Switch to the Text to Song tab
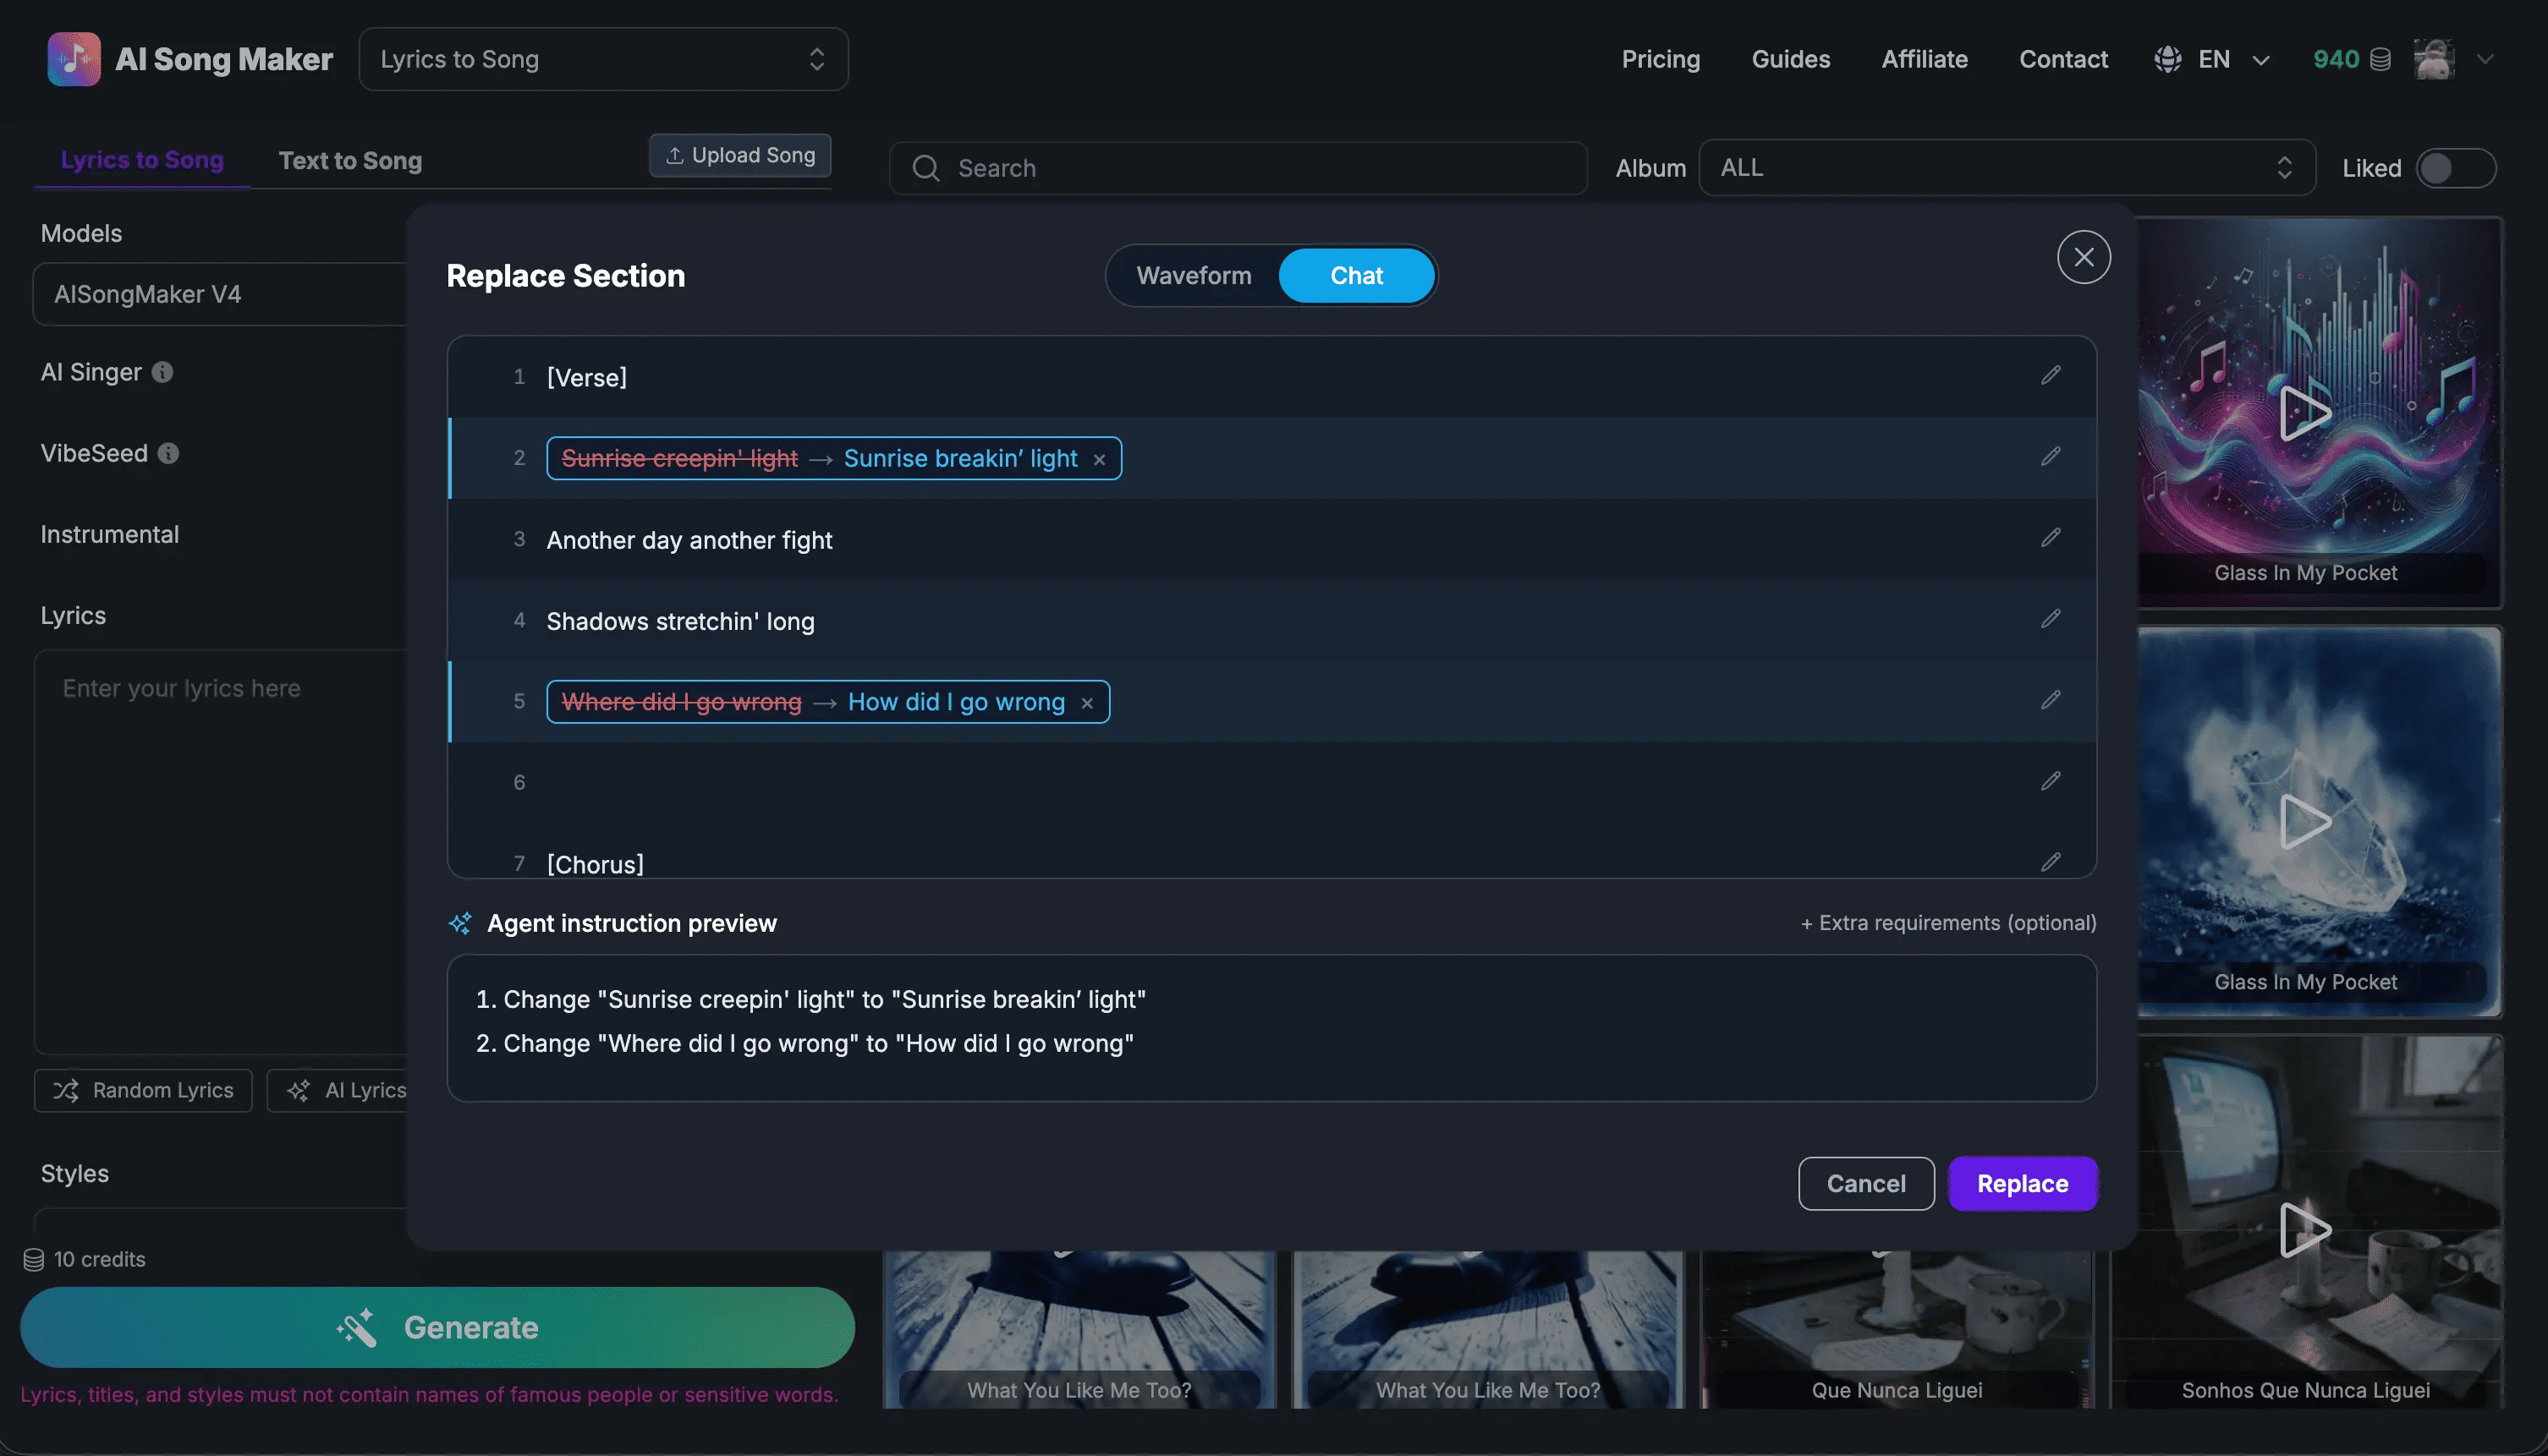 point(350,160)
